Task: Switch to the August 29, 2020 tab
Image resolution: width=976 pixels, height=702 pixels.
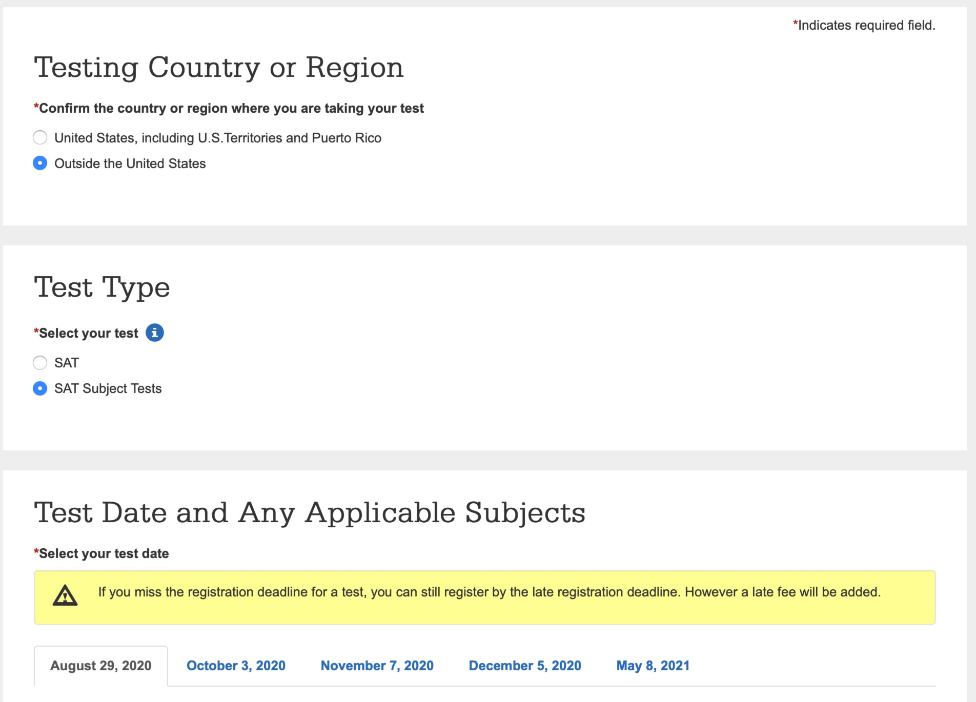Action: click(101, 666)
